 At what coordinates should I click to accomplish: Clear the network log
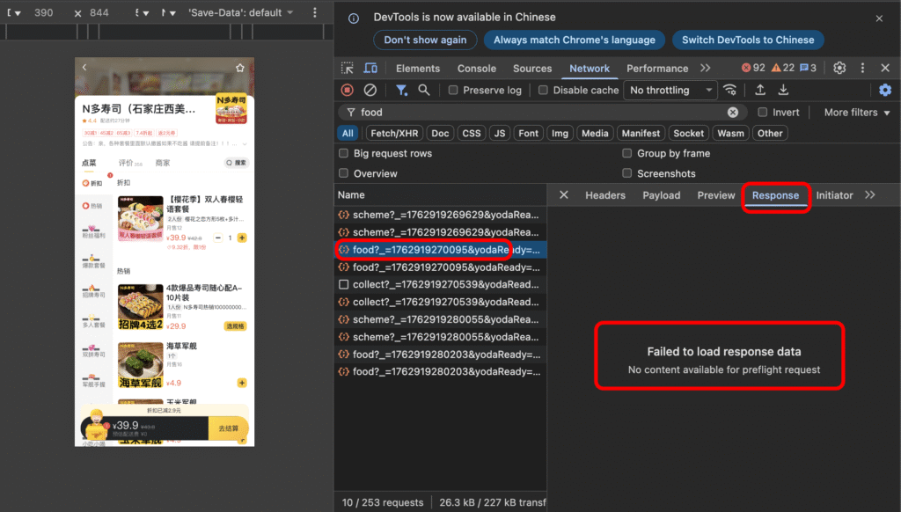pos(370,90)
